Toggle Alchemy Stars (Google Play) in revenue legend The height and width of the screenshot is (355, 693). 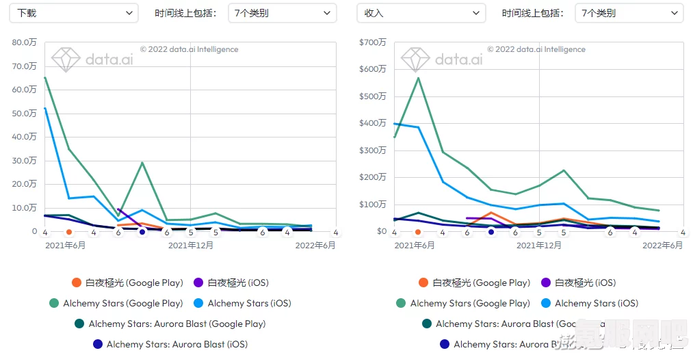(463, 303)
